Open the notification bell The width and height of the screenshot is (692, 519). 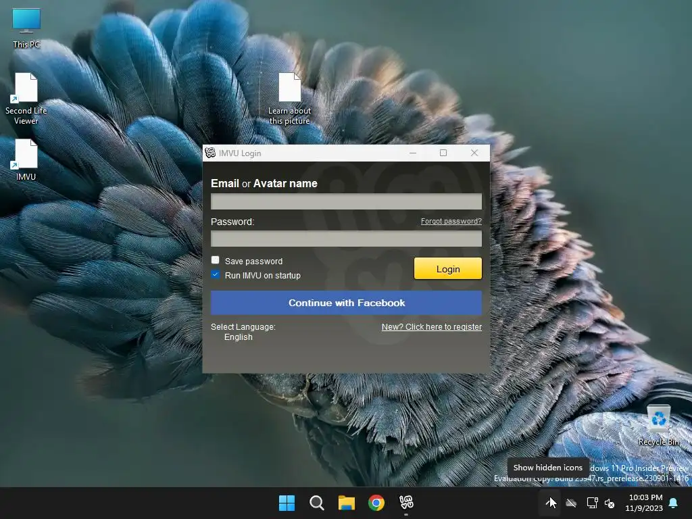(x=674, y=503)
